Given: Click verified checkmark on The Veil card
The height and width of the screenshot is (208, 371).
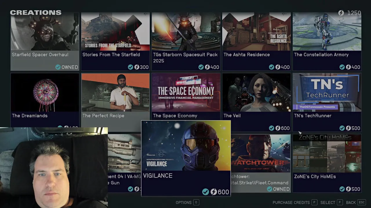Looking at the screenshot, I should click(271, 128).
